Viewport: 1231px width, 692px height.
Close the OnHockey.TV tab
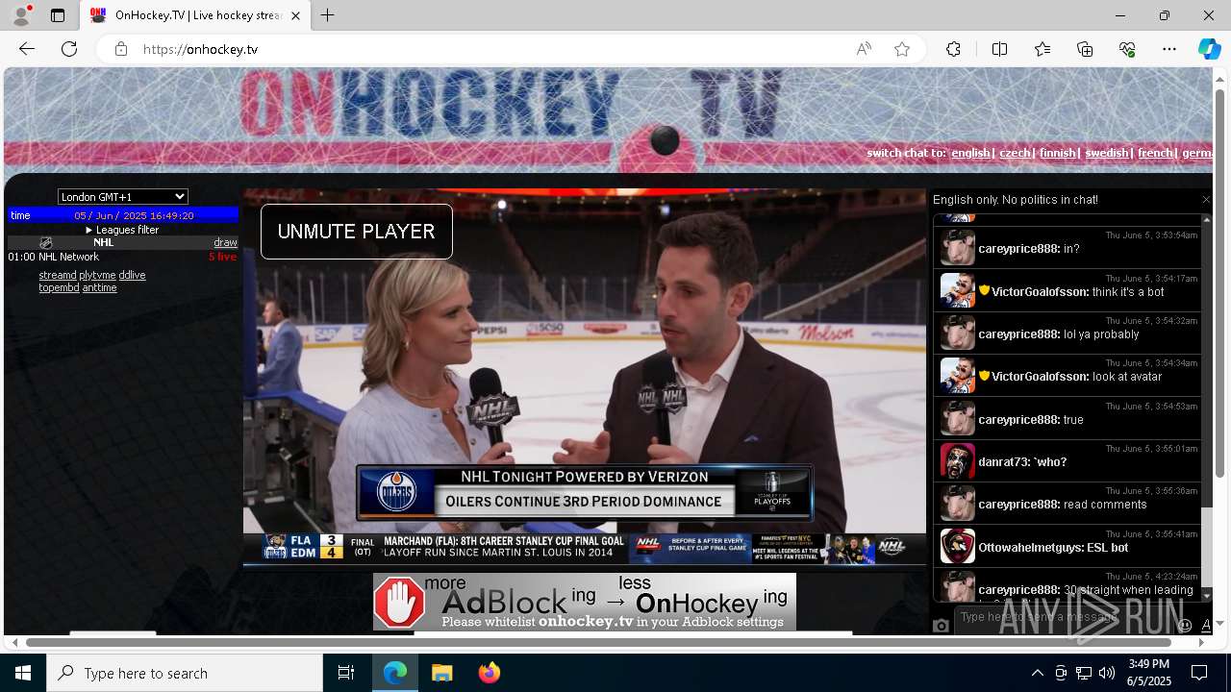[x=295, y=15]
